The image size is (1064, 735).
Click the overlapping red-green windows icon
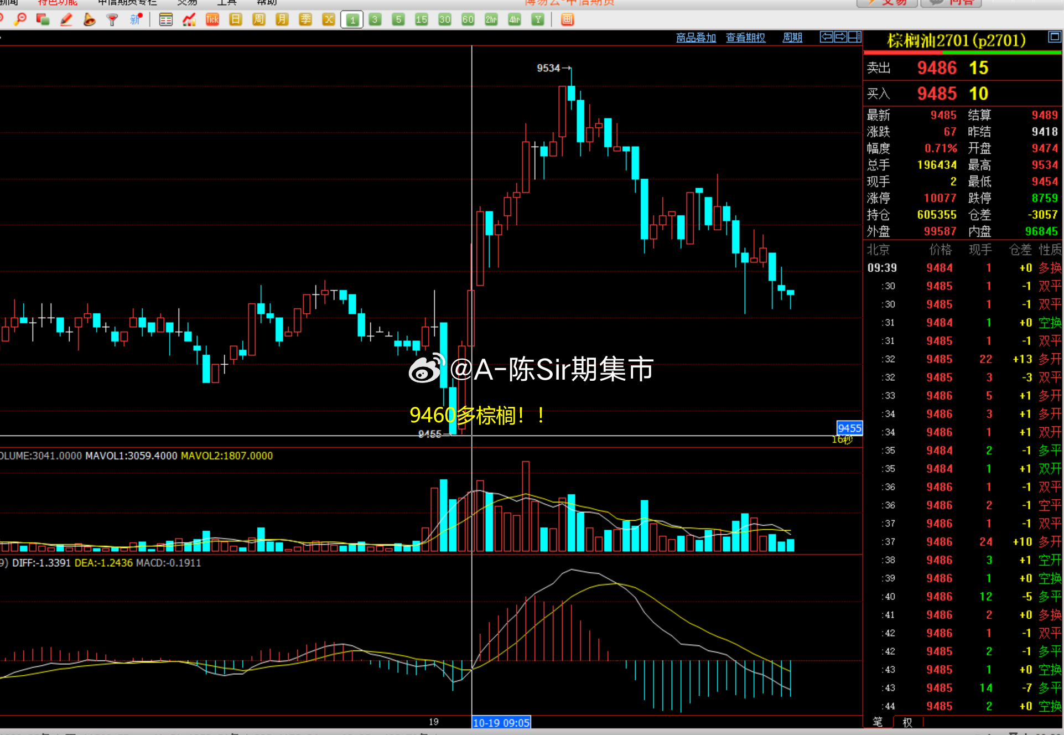click(x=43, y=20)
